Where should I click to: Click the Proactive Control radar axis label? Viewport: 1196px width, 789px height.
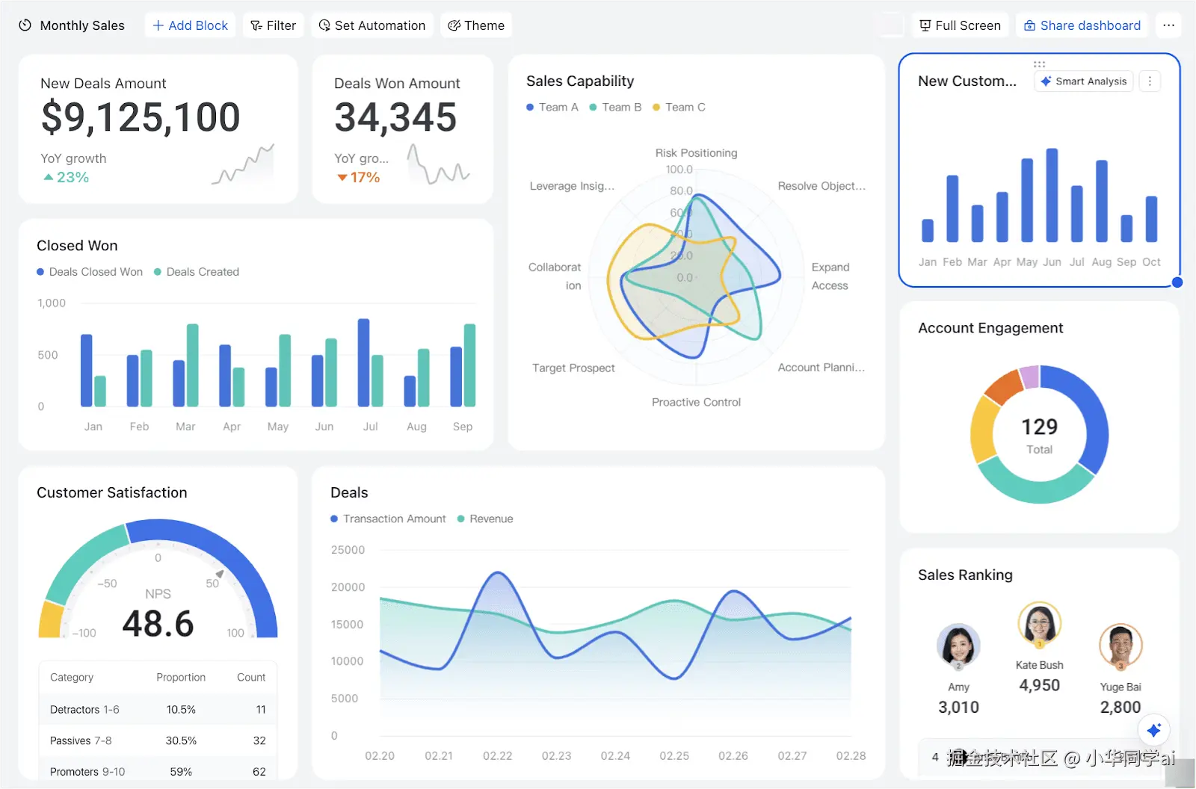(696, 402)
